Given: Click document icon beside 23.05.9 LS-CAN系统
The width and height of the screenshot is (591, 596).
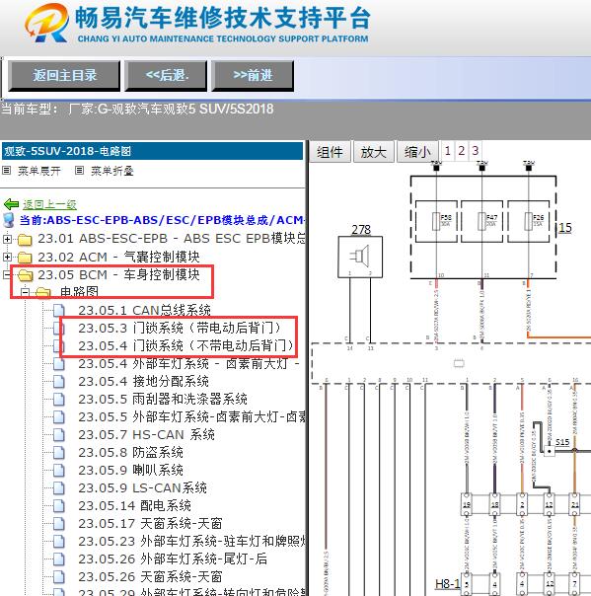Looking at the screenshot, I should pos(59,487).
